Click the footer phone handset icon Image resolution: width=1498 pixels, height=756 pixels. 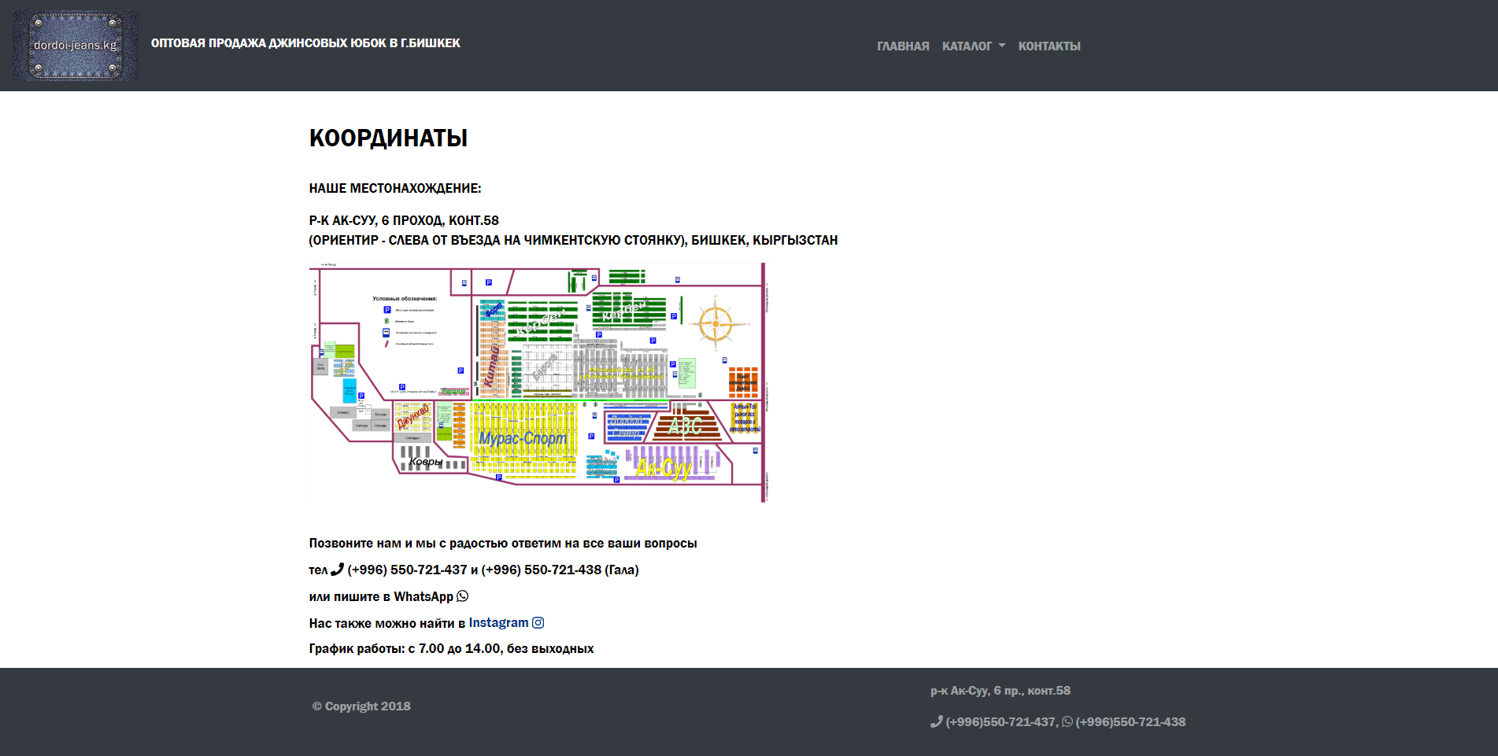tap(936, 722)
